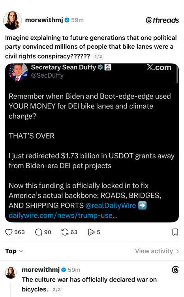The height and width of the screenshot is (297, 184).
Task: Like the post with 563 likes
Action: (9, 232)
